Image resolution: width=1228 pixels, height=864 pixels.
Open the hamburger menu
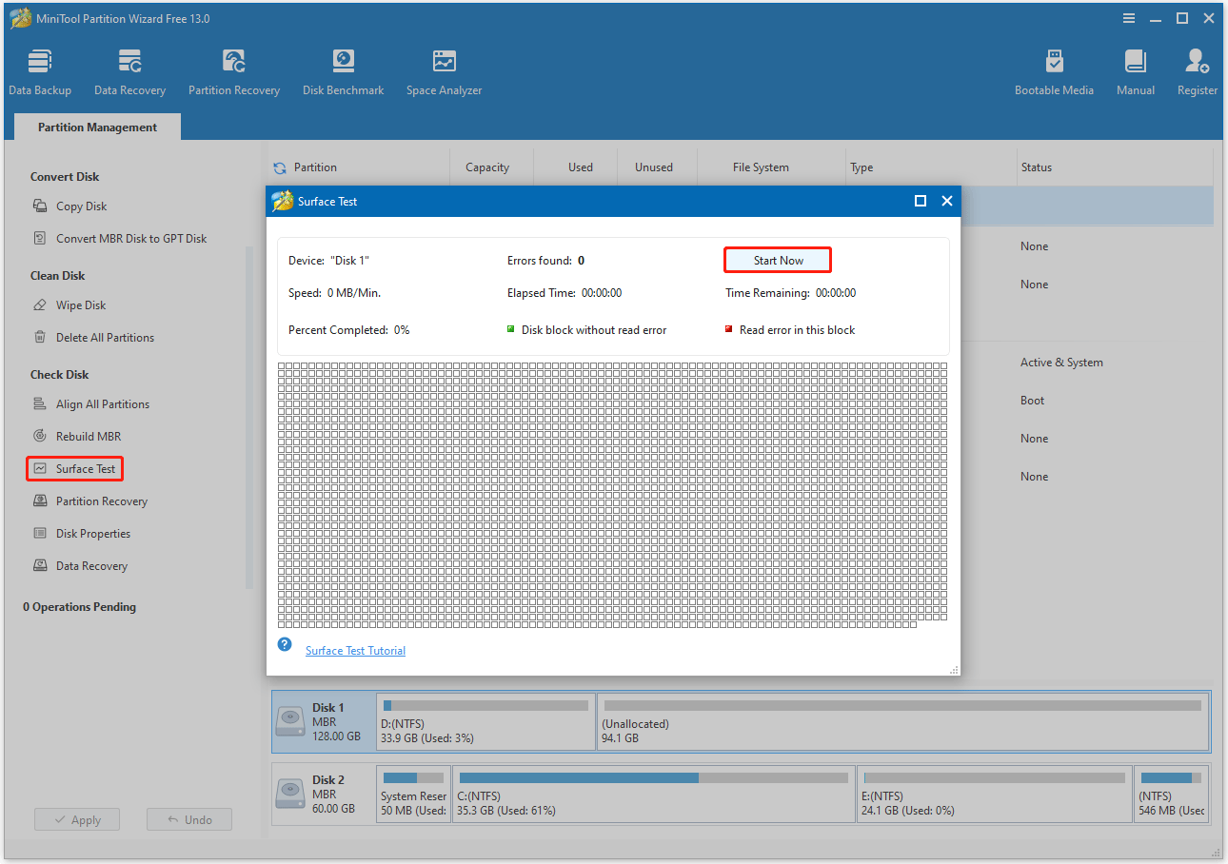[x=1128, y=17]
